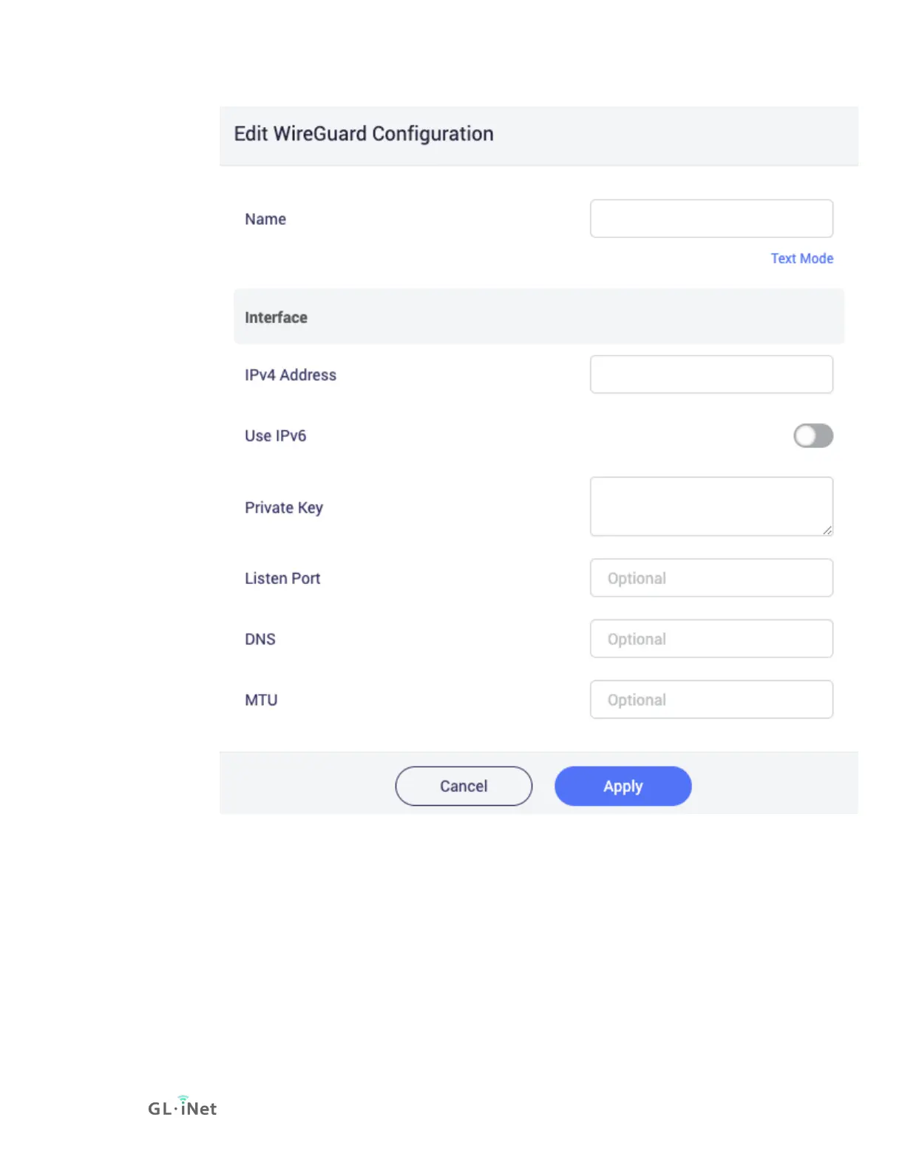Click the IPv4 Address label

pos(291,375)
